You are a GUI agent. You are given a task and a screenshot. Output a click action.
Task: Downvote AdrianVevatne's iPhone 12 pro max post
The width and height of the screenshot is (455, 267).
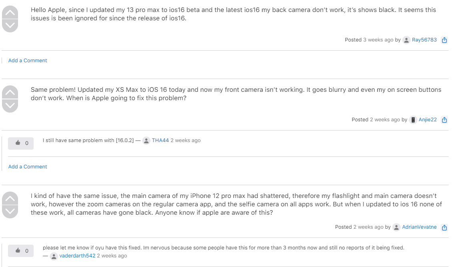pyautogui.click(x=10, y=212)
